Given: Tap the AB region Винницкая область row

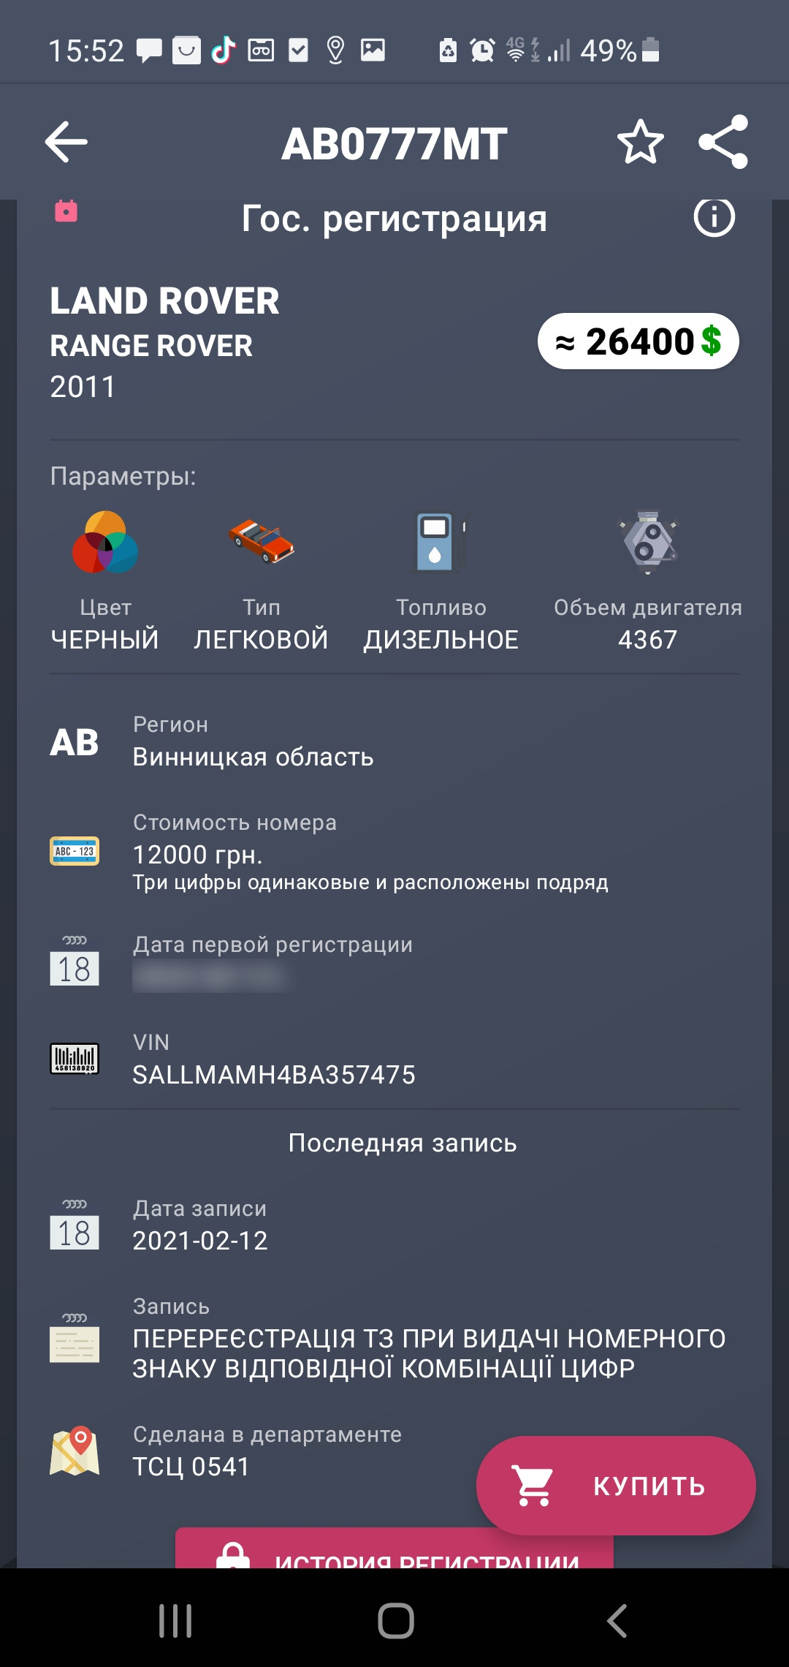Looking at the screenshot, I should pyautogui.click(x=394, y=741).
